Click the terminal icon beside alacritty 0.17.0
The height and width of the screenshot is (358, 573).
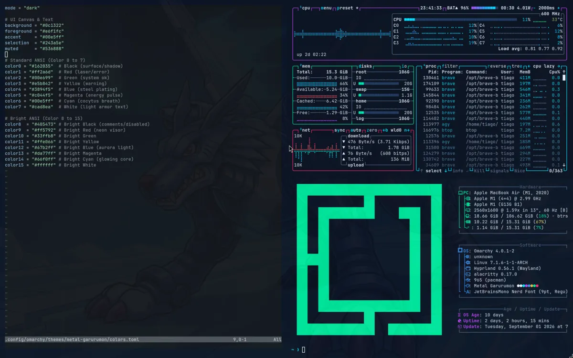point(468,274)
